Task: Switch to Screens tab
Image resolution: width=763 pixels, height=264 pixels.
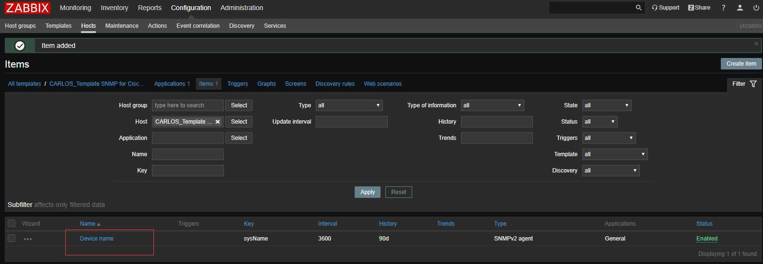Action: pos(296,84)
